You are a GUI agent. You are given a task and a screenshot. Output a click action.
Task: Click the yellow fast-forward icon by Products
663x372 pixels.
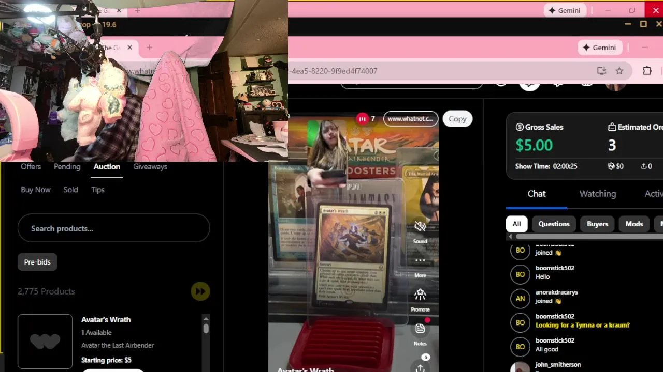(200, 291)
